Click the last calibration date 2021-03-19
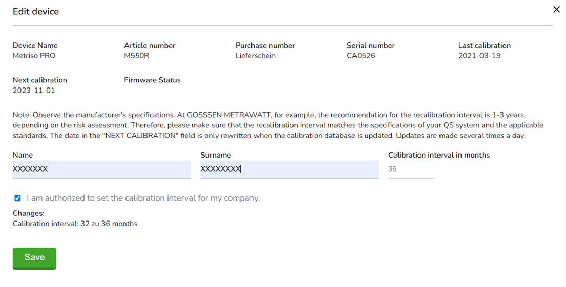Viewport: 566px width, 287px height. 479,56
